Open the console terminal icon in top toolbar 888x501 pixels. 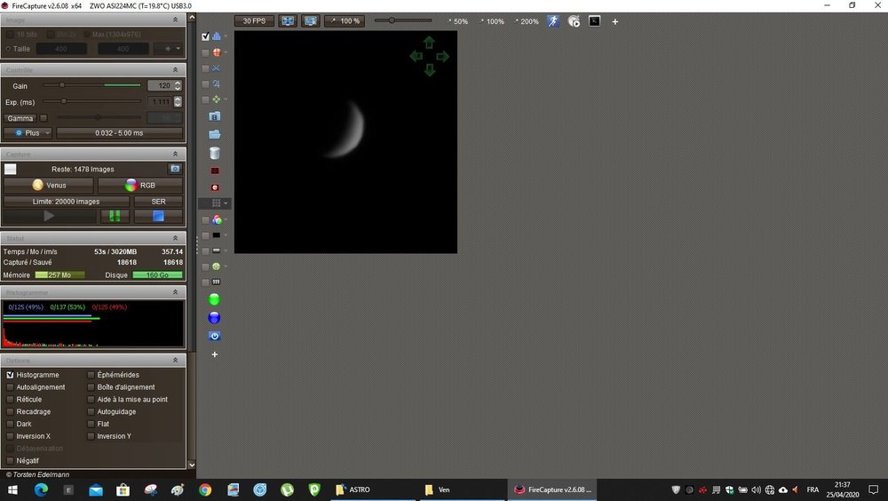pos(594,21)
